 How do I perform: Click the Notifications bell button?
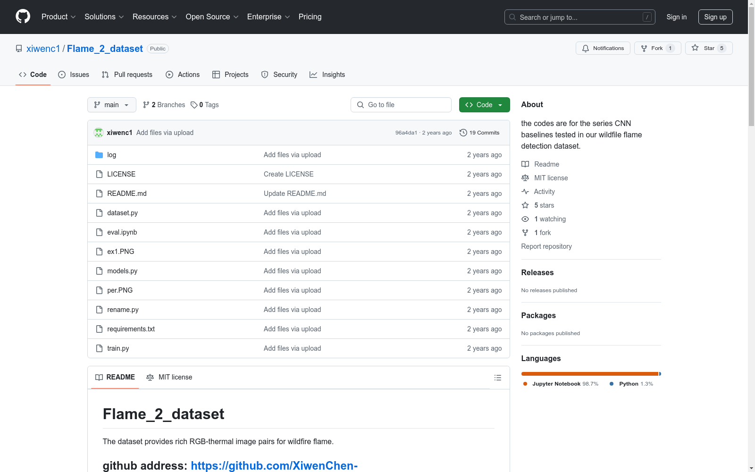[603, 48]
